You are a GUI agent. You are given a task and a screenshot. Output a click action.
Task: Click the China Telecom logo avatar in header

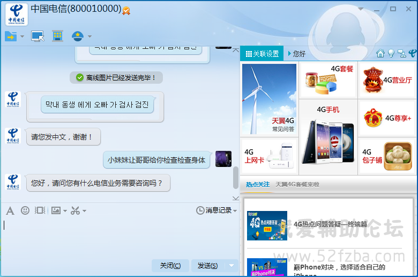[16, 14]
